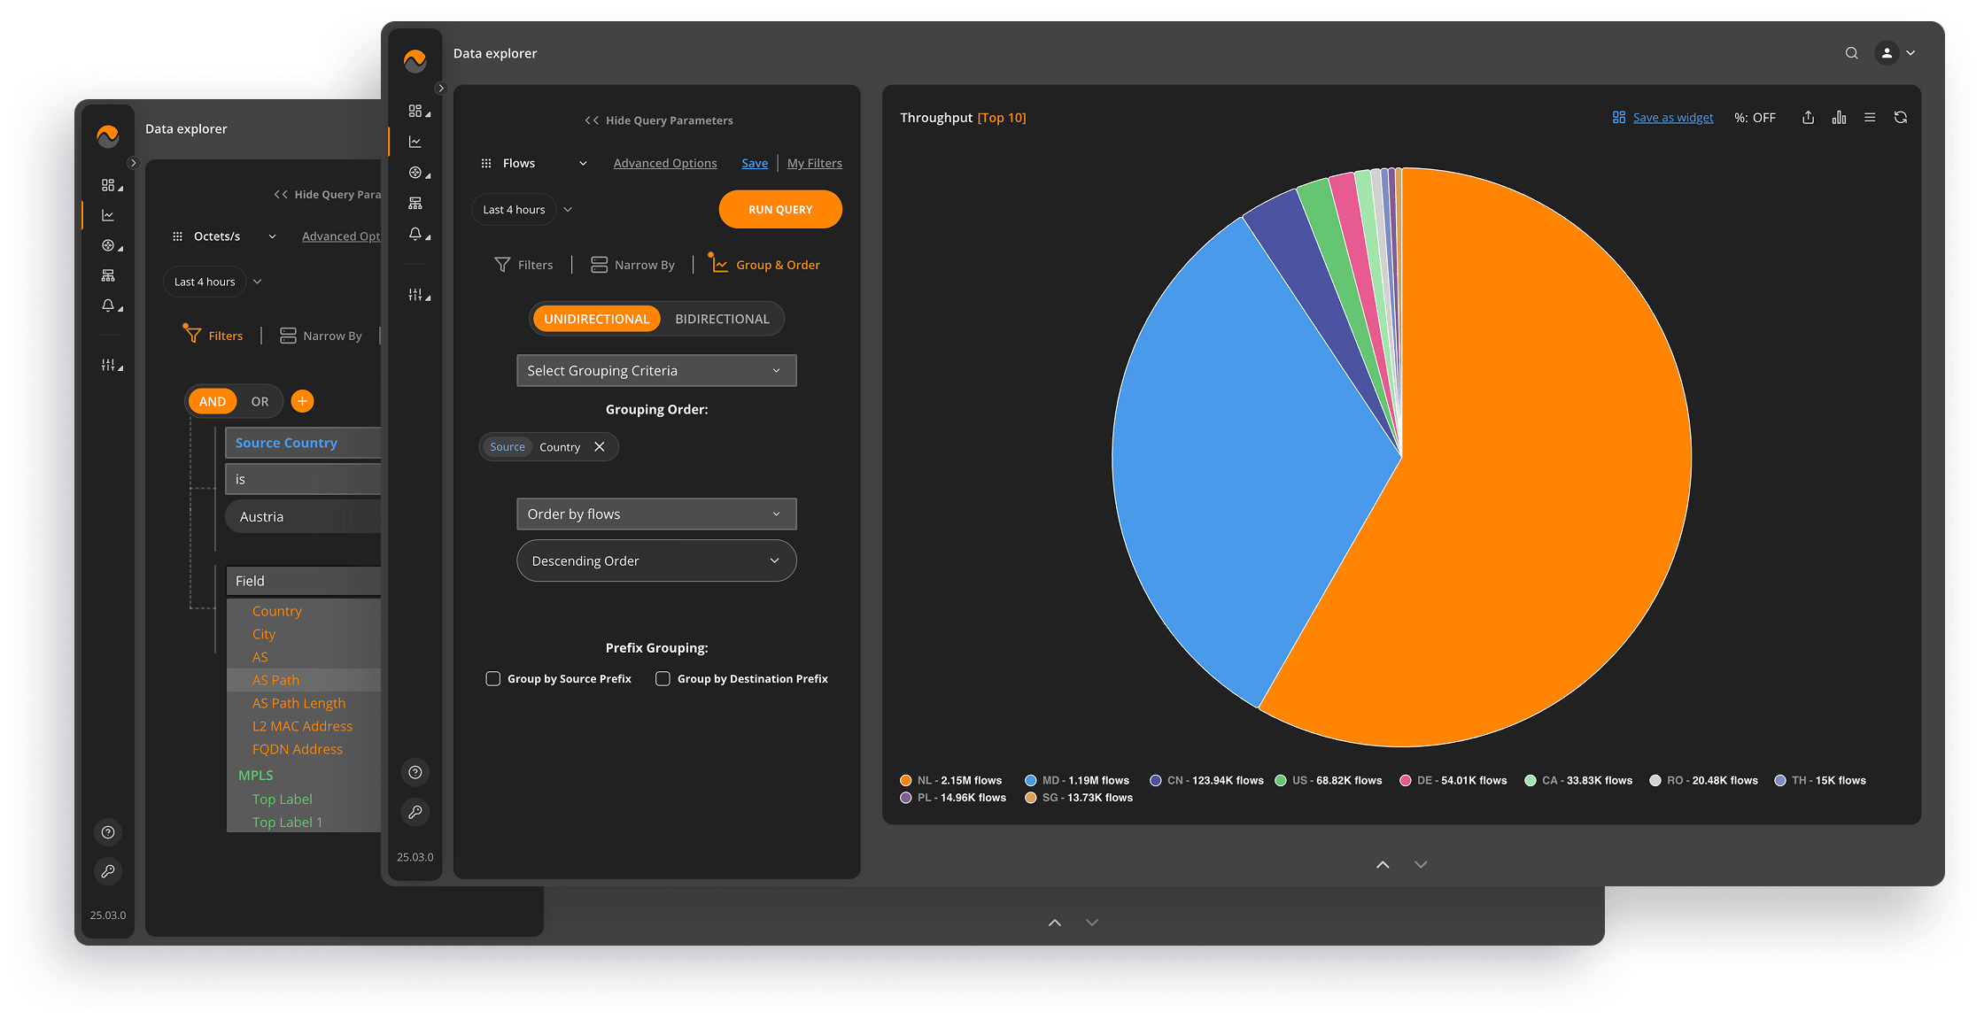1984x1020 pixels.
Task: Open settings sliders icon in back sidebar
Action: click(108, 365)
